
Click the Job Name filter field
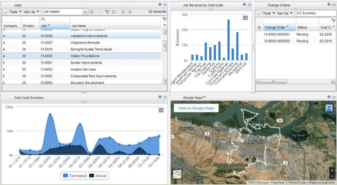tap(116, 19)
